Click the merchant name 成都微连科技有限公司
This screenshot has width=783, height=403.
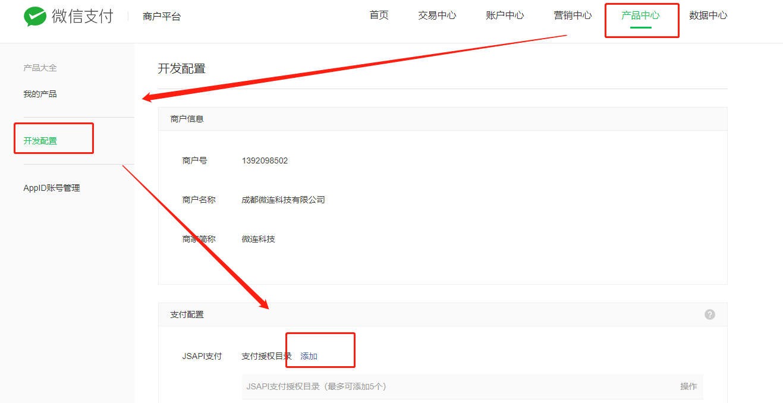[x=284, y=200]
